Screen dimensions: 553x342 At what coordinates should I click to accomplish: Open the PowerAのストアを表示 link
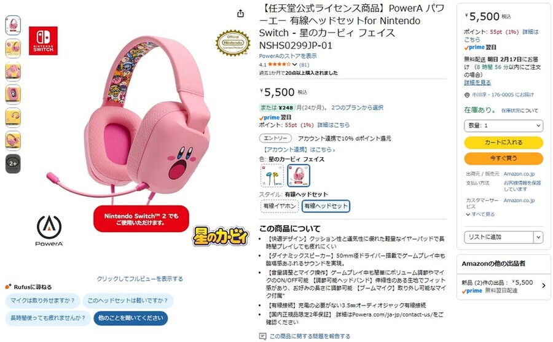point(288,56)
